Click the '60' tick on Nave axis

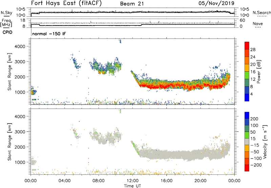(x=242, y=20)
